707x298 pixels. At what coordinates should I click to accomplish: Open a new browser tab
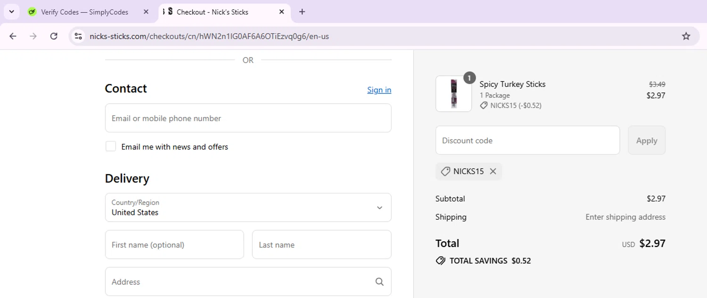point(302,12)
